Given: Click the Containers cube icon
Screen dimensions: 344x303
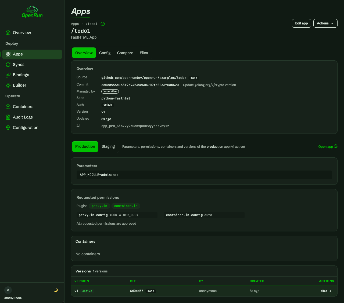Looking at the screenshot, I should click(8, 107).
